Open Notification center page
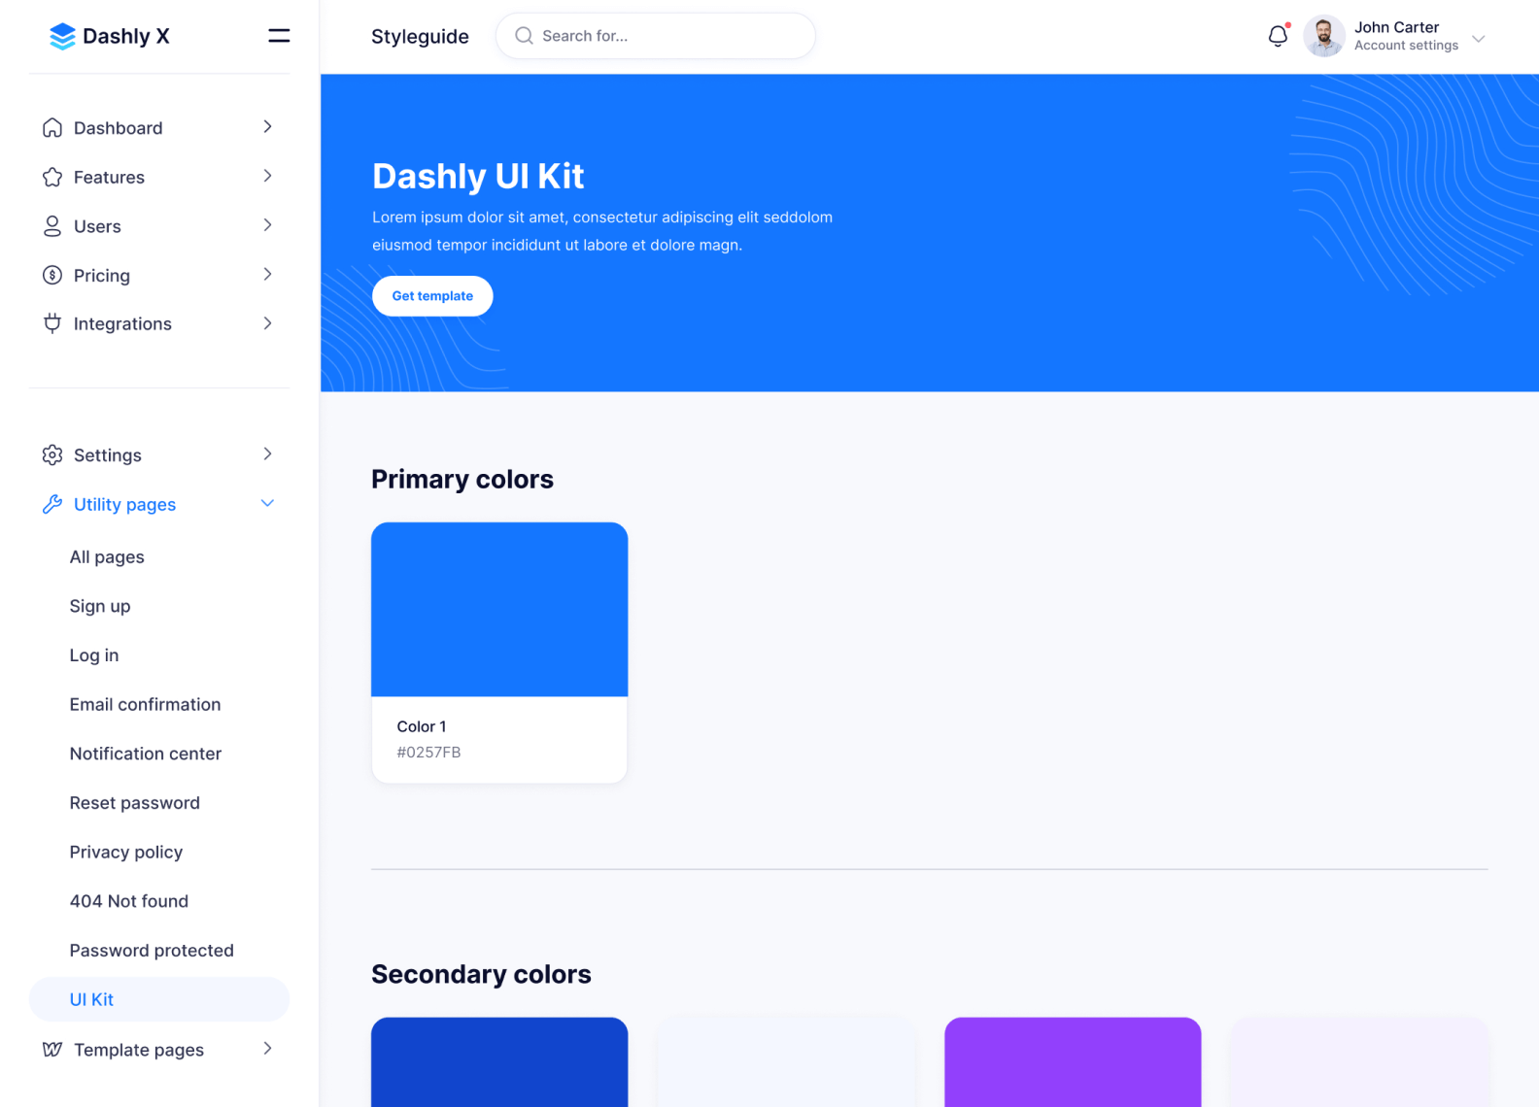Viewport: 1539px width, 1107px height. pyautogui.click(x=146, y=754)
